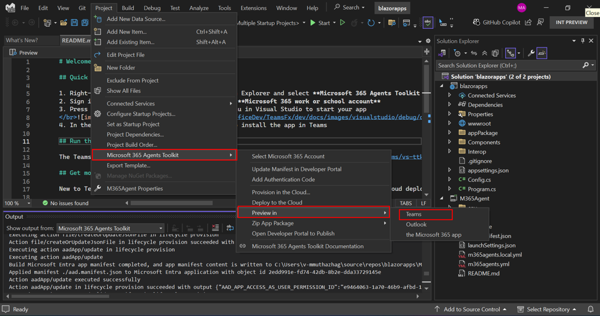
Task: Click the Clear All icon in Output
Action: pos(215,228)
